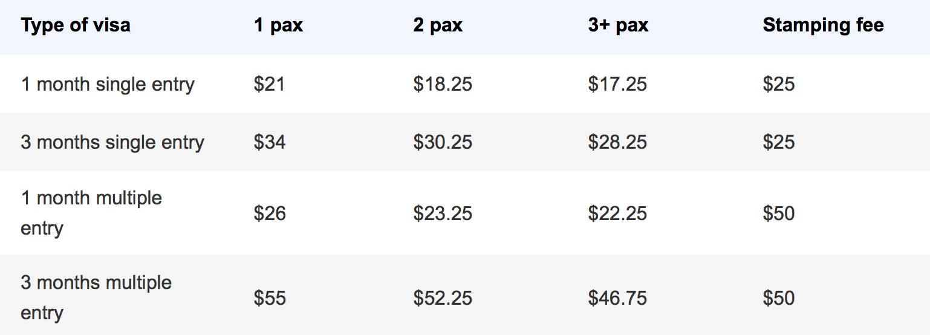The height and width of the screenshot is (335, 930).
Task: Click the $46.75 price cell
Action: click(617, 298)
